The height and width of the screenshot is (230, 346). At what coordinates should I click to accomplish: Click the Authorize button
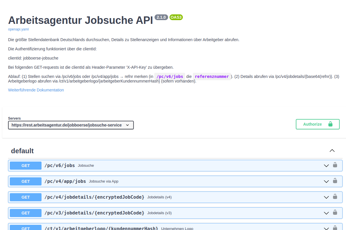[x=318, y=124]
